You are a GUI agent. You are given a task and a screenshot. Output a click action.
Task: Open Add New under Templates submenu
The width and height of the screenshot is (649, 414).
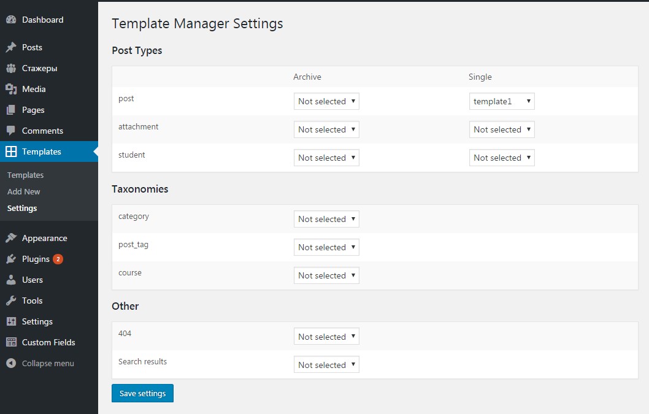[x=24, y=191]
